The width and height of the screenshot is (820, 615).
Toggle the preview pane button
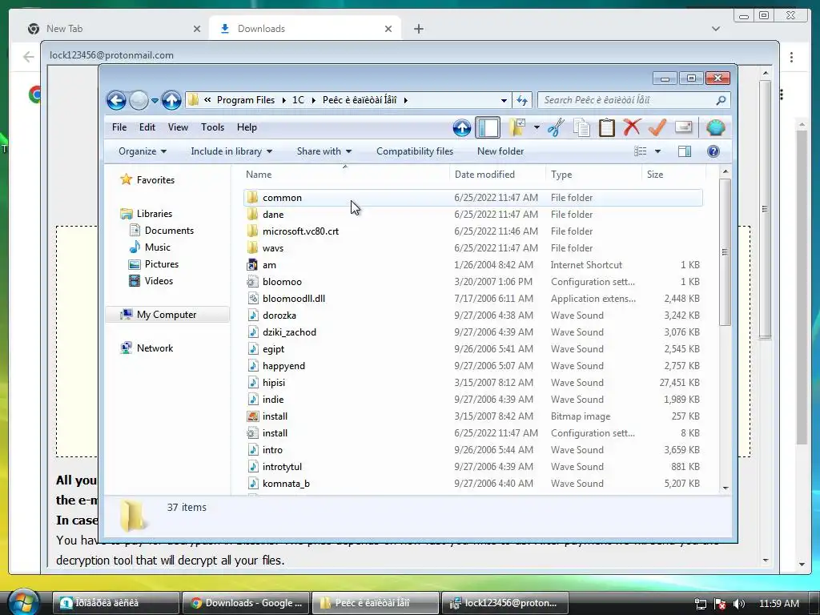pos(684,151)
